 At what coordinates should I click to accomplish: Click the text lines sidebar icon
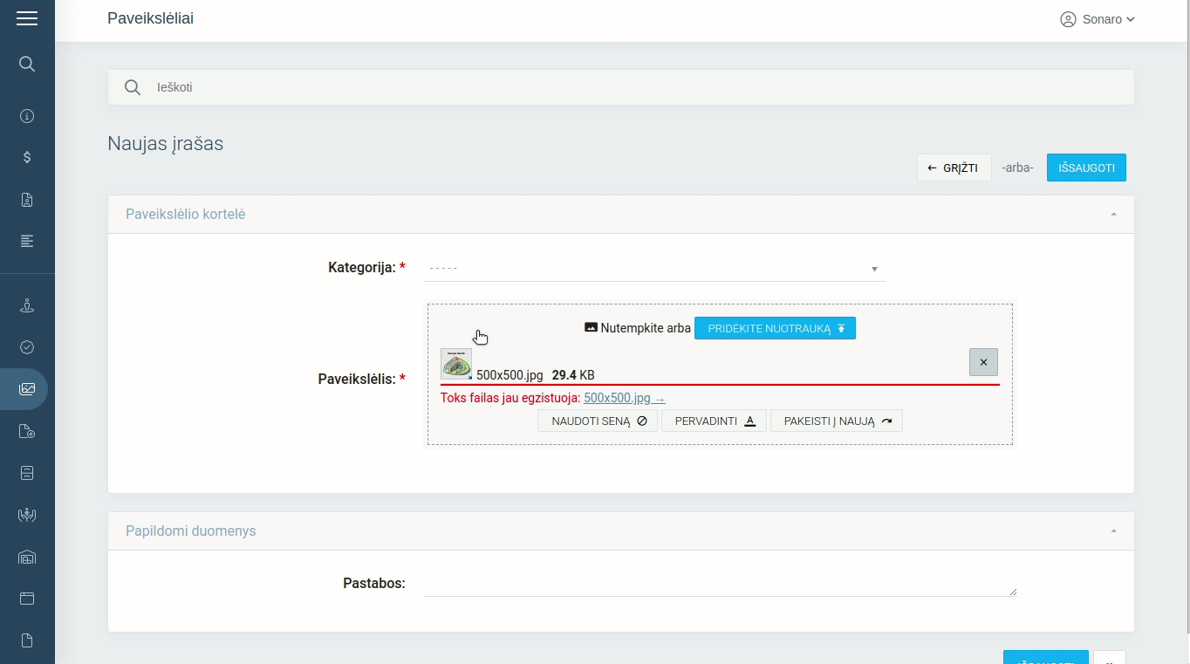(x=27, y=241)
